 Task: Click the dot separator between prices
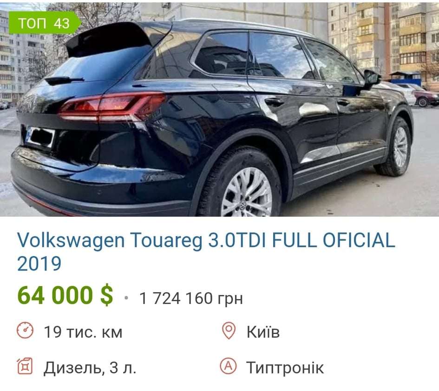tap(126, 298)
